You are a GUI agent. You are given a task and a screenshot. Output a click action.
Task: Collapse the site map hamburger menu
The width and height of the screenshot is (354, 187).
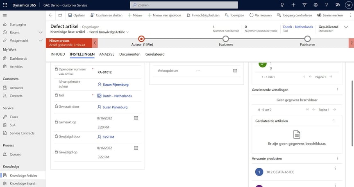click(5, 15)
